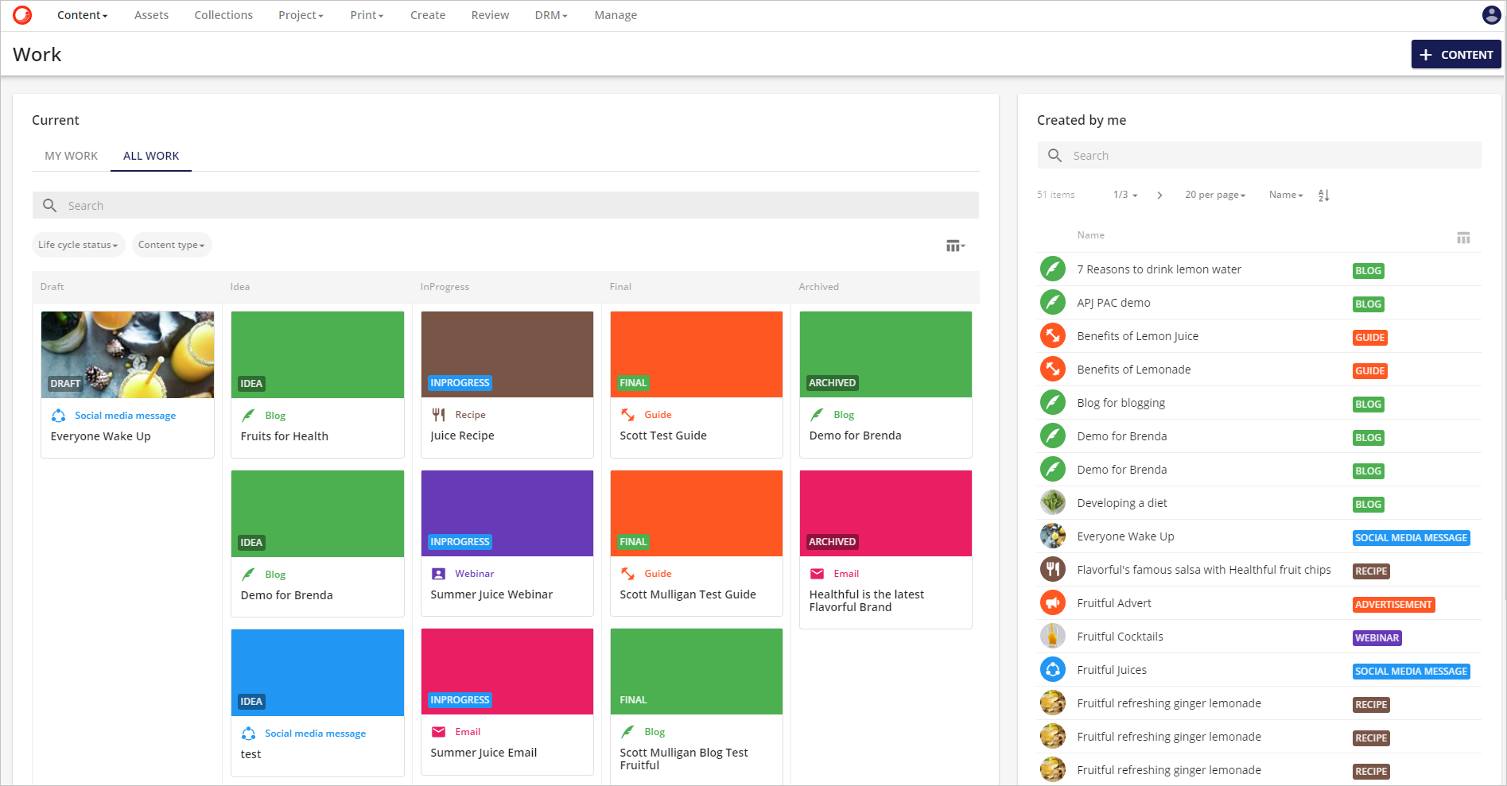Click the Advertisement icon next to 'Fruitful Advert'
The width and height of the screenshot is (1507, 786).
coord(1052,602)
